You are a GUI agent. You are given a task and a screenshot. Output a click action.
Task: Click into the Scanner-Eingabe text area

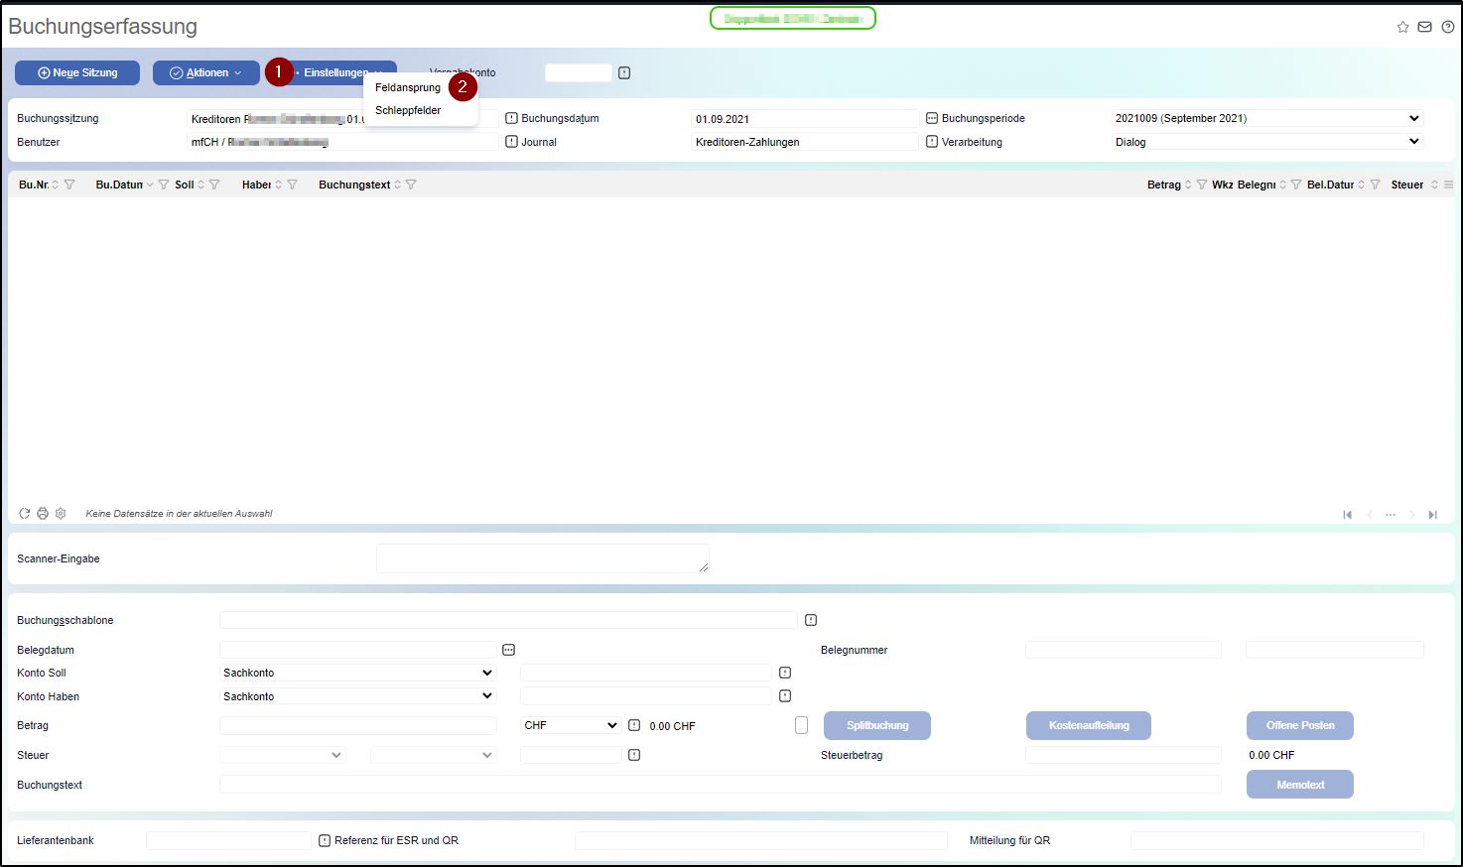pos(542,558)
